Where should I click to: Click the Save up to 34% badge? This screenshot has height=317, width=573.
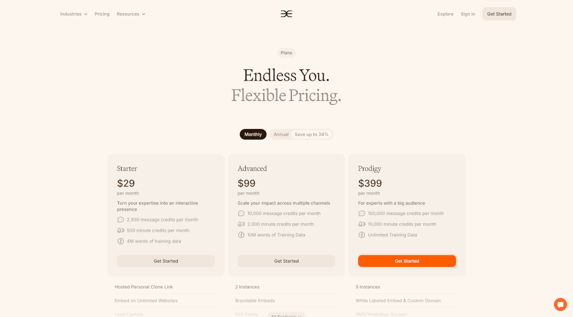pyautogui.click(x=312, y=134)
